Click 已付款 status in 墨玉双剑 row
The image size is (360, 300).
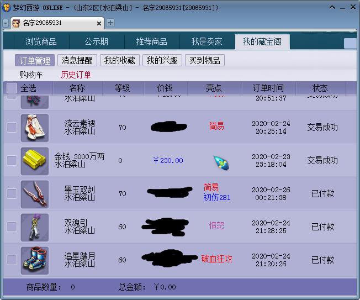tap(322, 193)
